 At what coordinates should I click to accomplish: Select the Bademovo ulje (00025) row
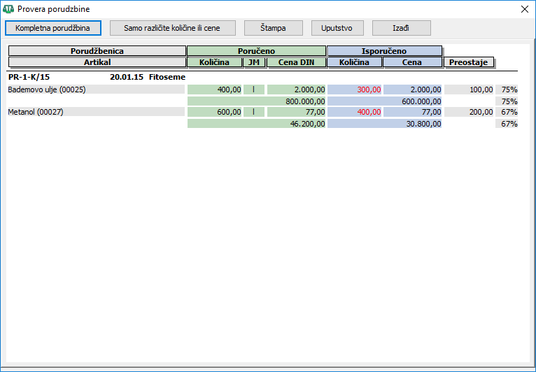pyautogui.click(x=96, y=90)
